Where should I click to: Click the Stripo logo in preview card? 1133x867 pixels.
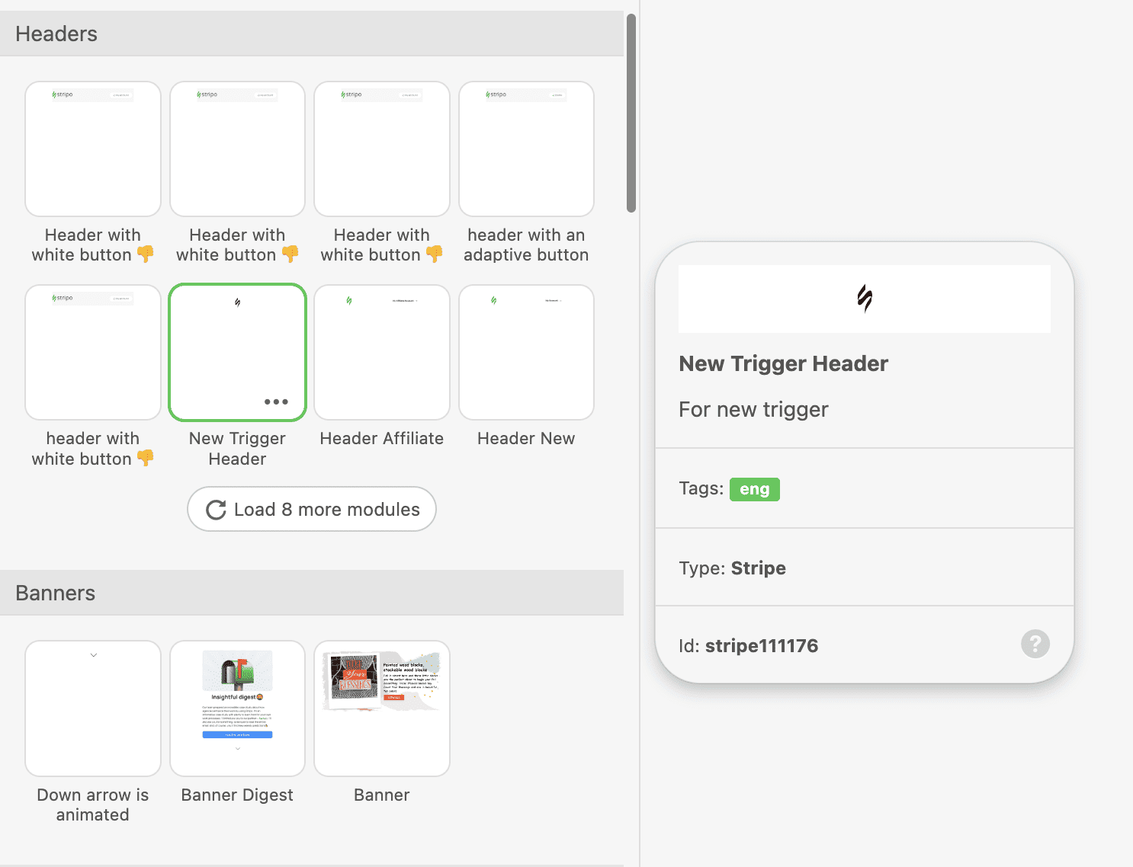coord(864,298)
